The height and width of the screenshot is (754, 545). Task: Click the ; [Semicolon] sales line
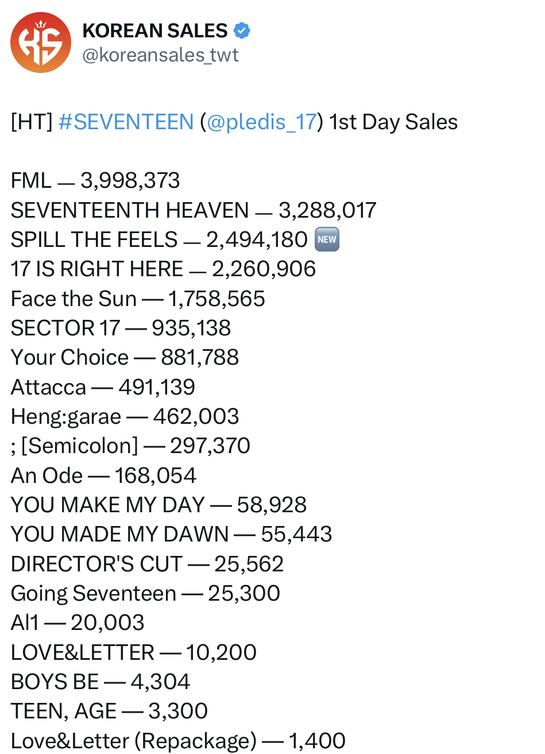click(x=130, y=446)
